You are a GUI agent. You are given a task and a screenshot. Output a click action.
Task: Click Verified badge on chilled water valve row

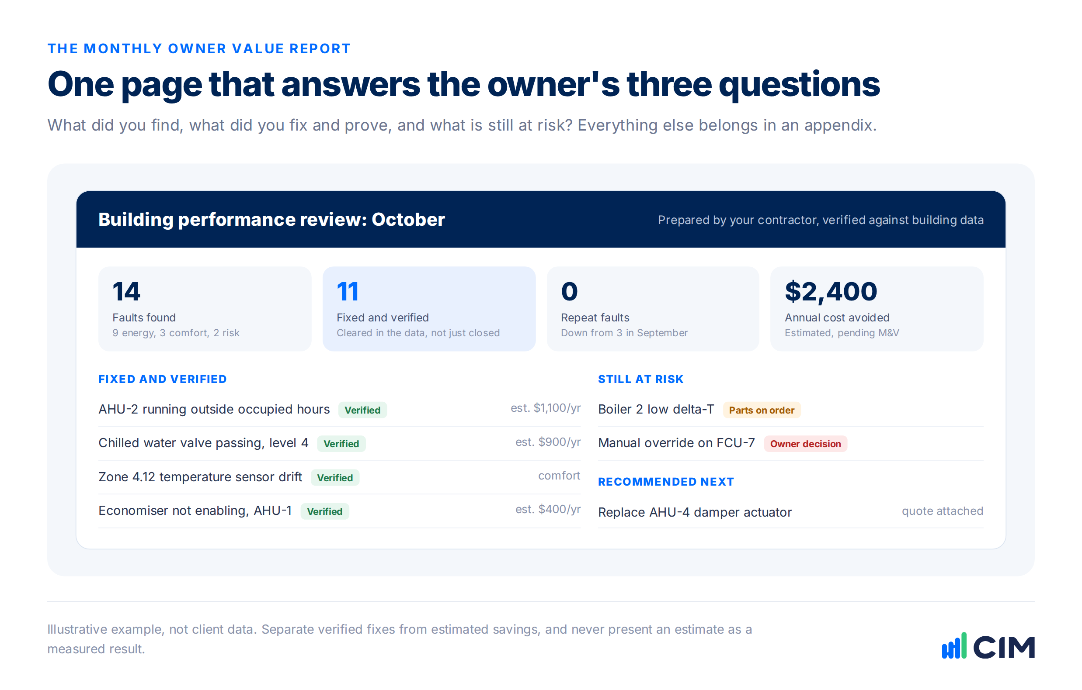[x=341, y=444]
